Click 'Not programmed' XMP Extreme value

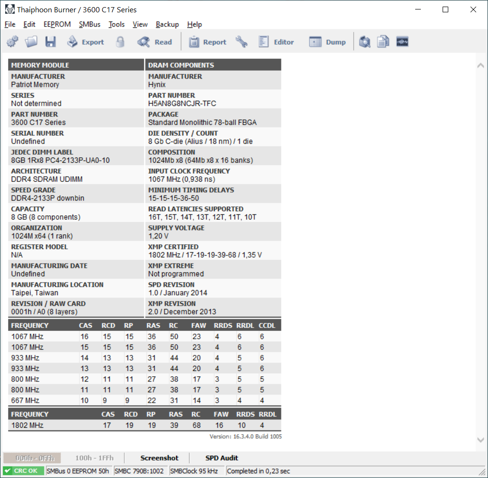(x=176, y=274)
